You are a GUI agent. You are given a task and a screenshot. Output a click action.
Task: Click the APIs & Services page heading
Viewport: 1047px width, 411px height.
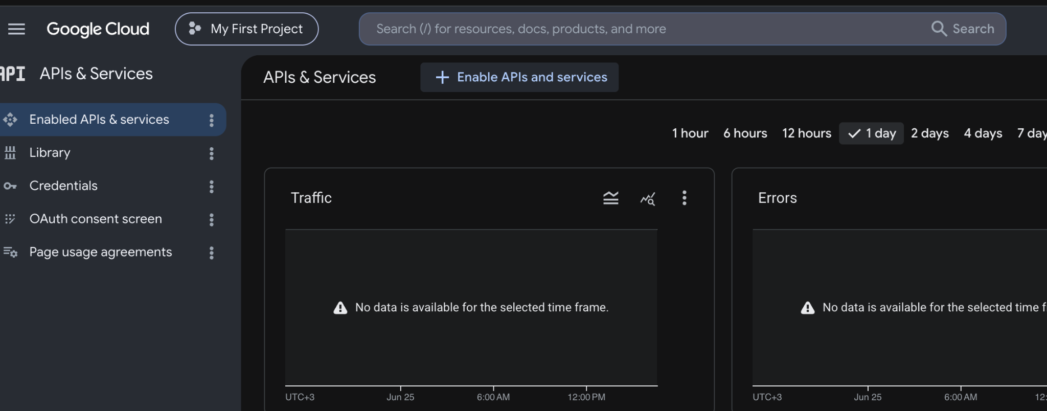(x=320, y=77)
